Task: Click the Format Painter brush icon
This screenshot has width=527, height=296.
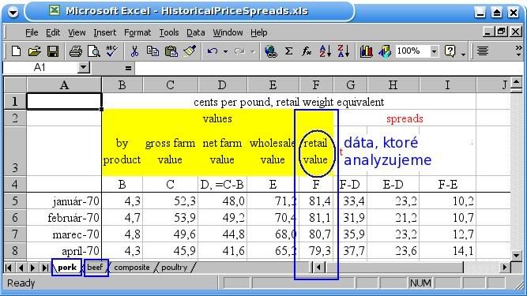Action: tap(190, 51)
